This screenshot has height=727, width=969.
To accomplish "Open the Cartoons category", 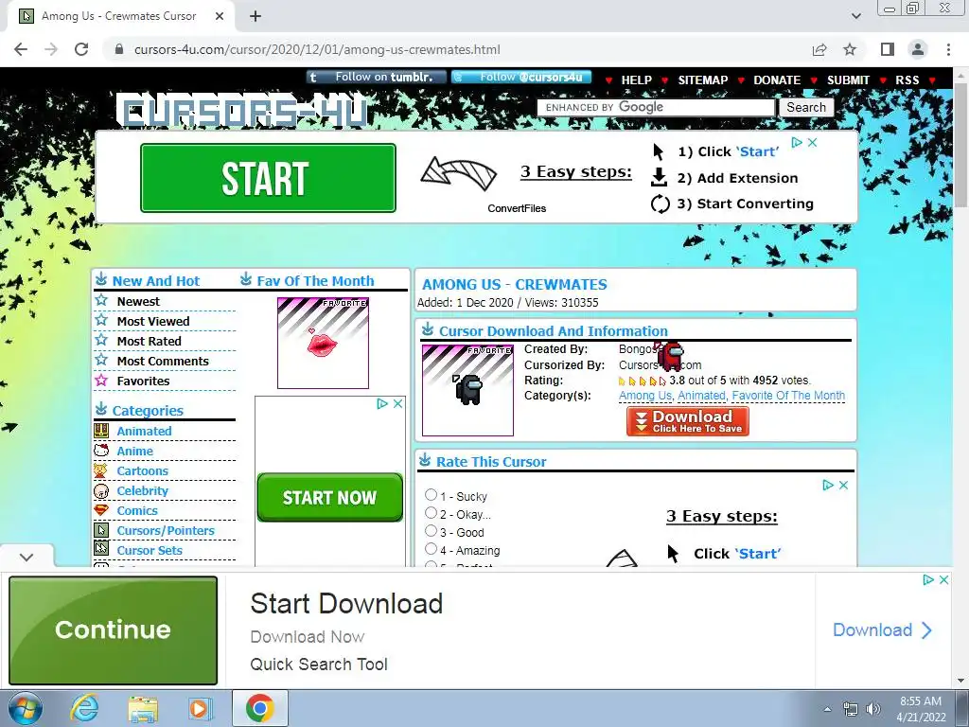I will (142, 470).
